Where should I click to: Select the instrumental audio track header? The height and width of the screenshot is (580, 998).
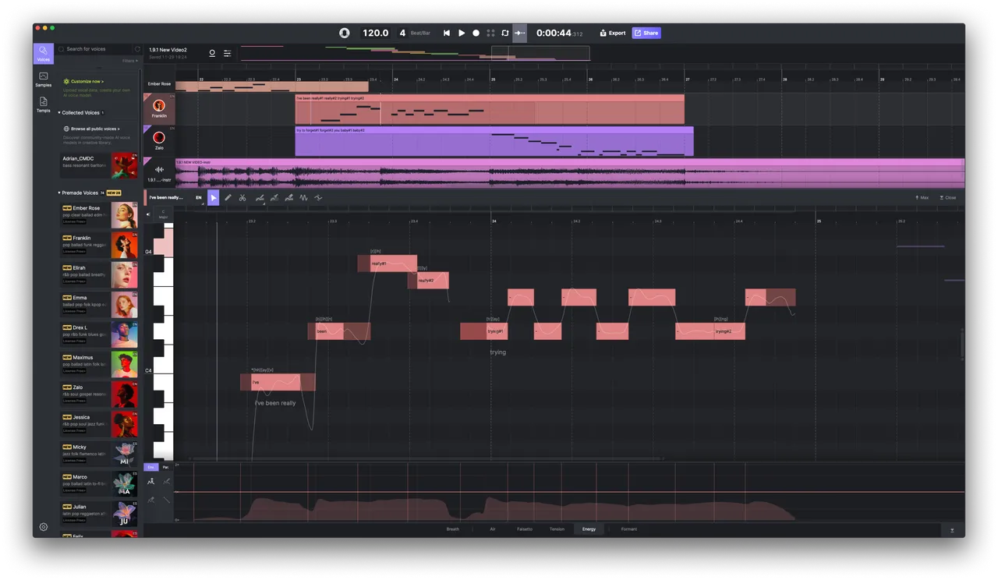[159, 173]
